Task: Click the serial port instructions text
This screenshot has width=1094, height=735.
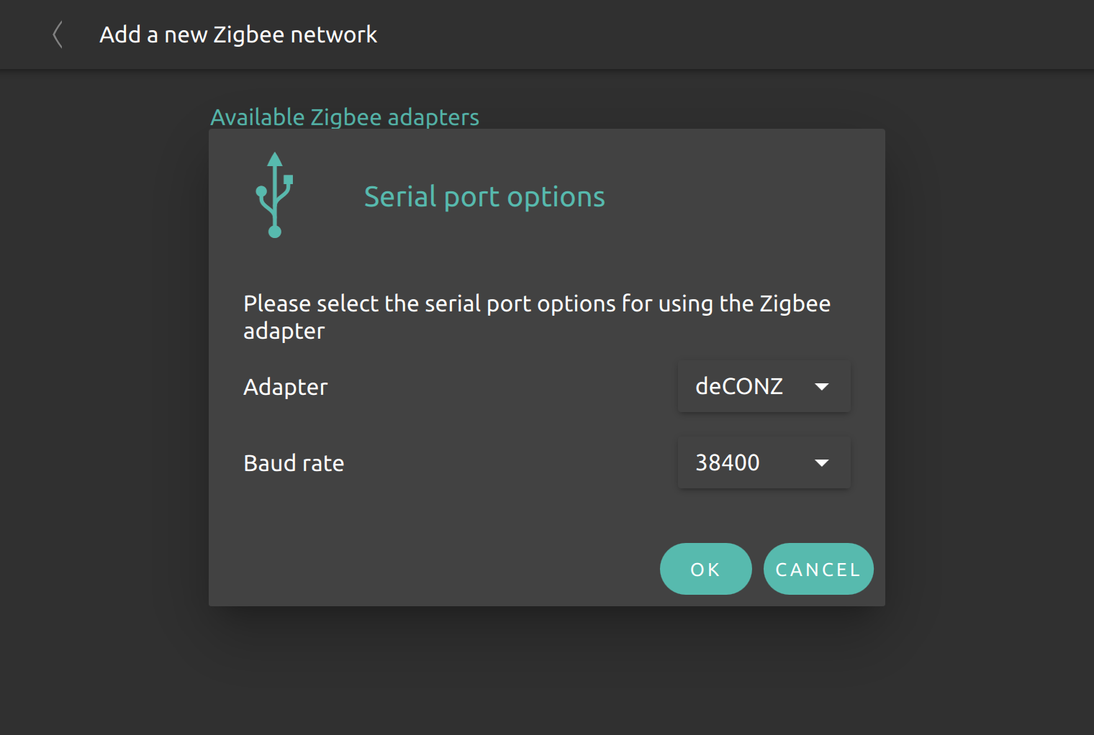Action: tap(537, 317)
